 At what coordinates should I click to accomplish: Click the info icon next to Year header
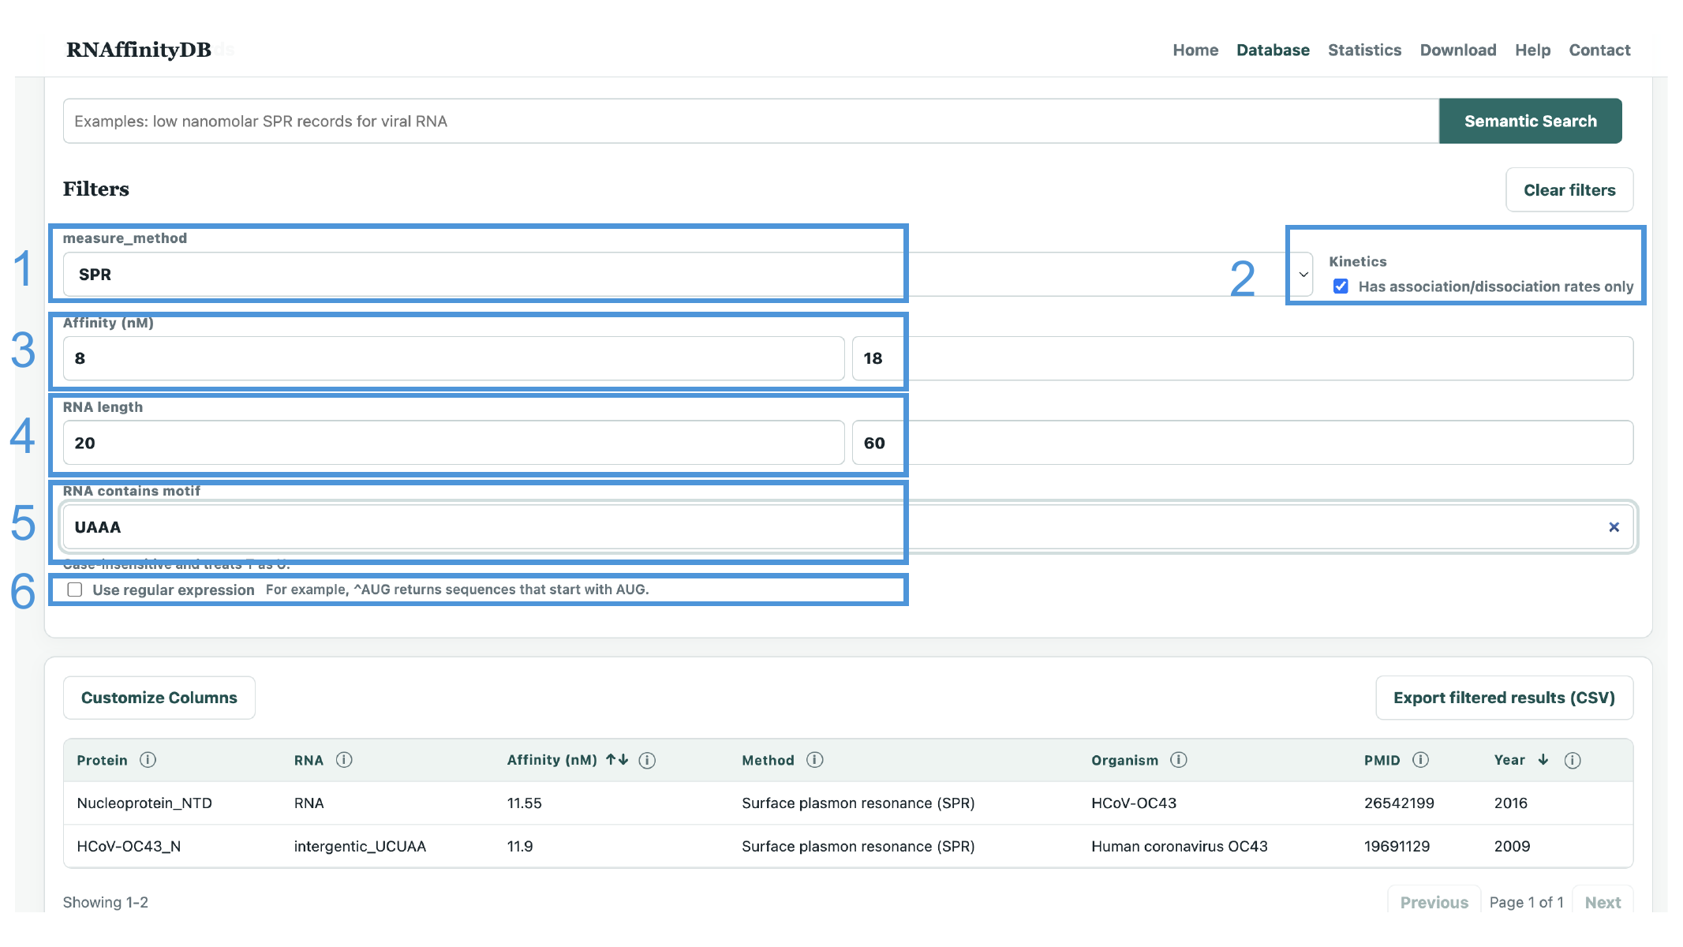point(1573,760)
